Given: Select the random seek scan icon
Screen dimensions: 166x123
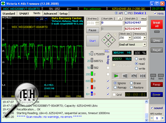Looking at the screenshot, I should pos(134,76).
